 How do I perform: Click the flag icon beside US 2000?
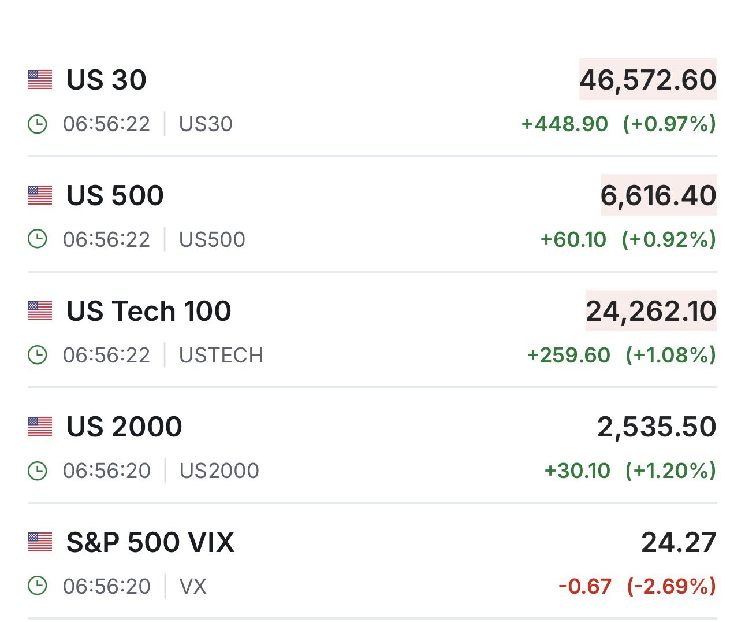tap(40, 427)
